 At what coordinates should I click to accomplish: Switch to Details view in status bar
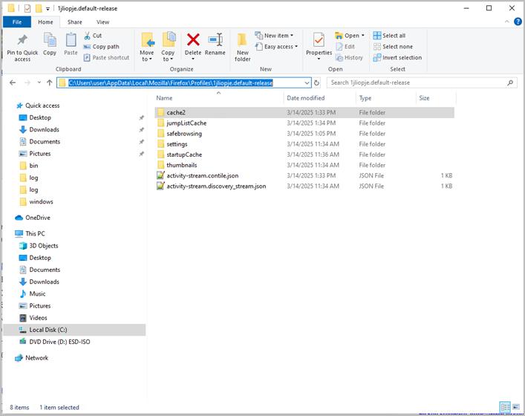coord(505,407)
